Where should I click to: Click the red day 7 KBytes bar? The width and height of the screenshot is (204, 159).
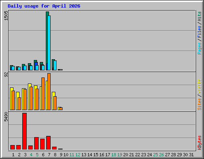point(48,143)
